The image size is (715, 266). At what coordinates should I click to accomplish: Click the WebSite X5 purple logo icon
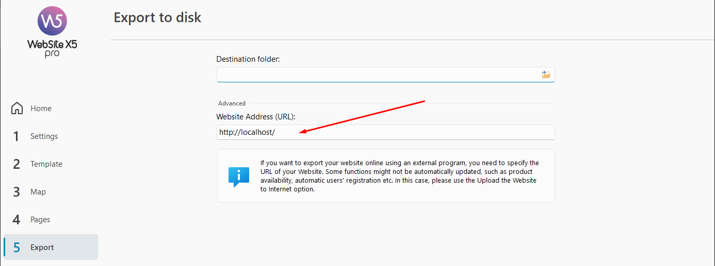52,21
